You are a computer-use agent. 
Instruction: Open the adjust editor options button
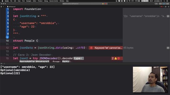pyautogui.click(x=165, y=7)
